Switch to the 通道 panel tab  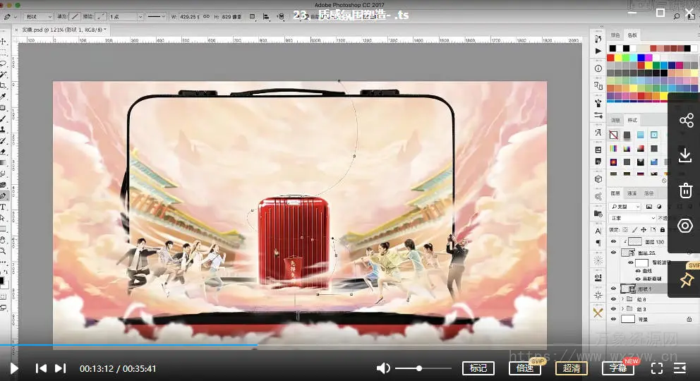click(632, 193)
